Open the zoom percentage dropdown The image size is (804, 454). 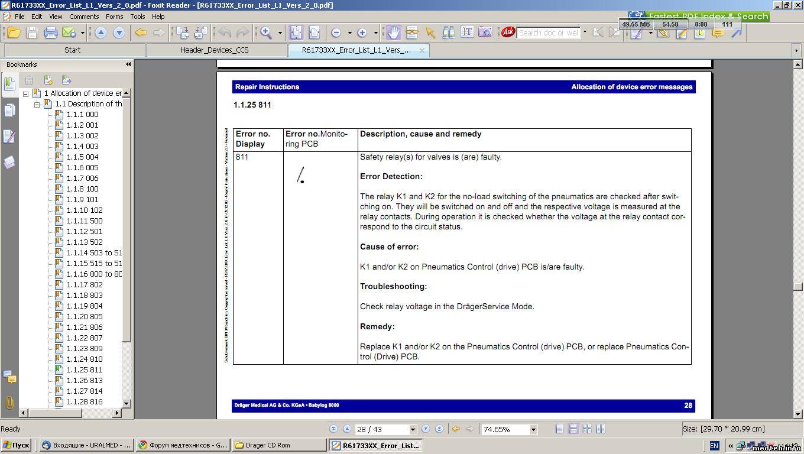click(533, 429)
